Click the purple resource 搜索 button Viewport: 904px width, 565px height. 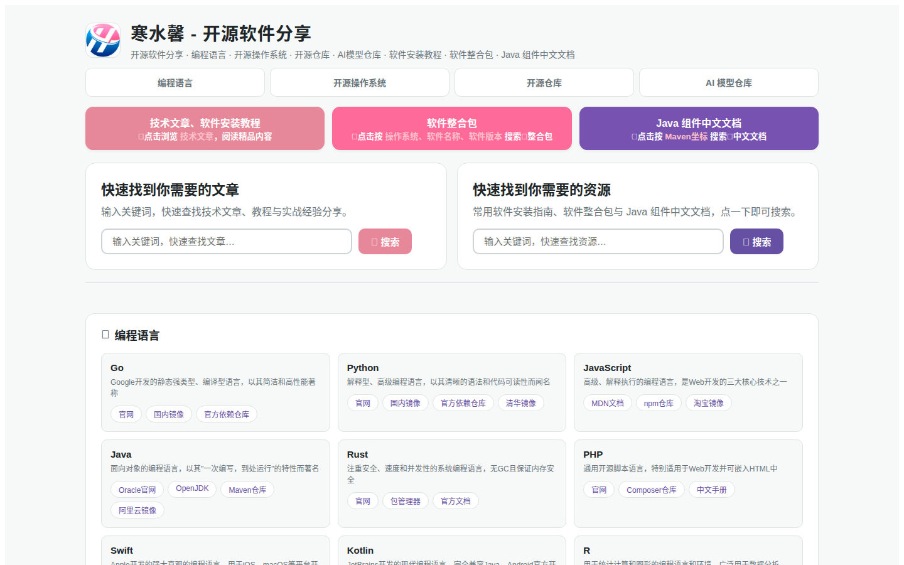(x=756, y=242)
